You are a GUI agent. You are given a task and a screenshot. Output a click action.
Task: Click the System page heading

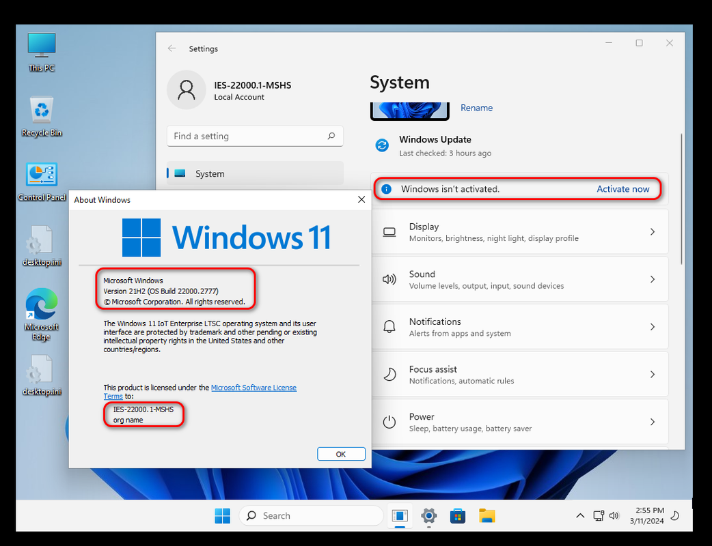[400, 83]
